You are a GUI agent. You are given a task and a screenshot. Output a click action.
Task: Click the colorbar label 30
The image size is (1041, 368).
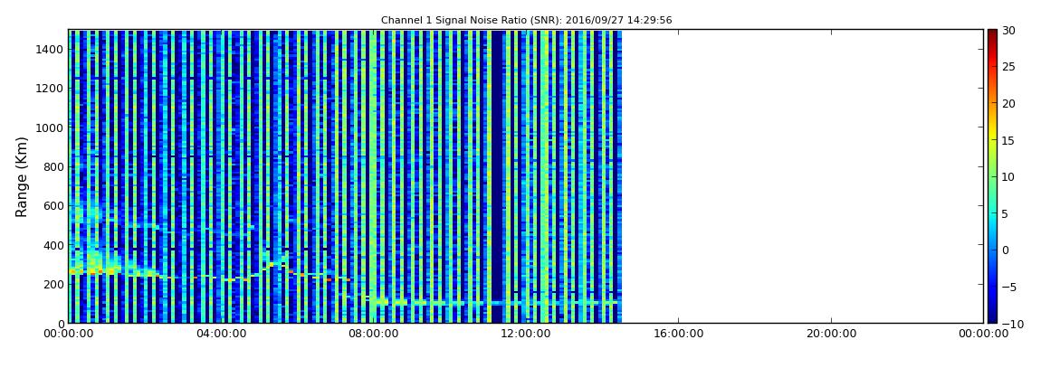point(1009,31)
